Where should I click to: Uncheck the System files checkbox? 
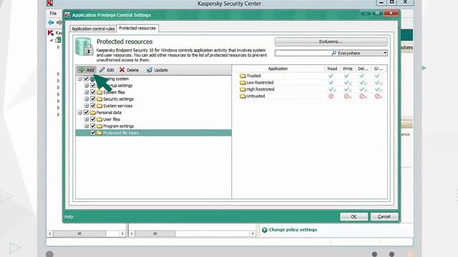(x=93, y=92)
